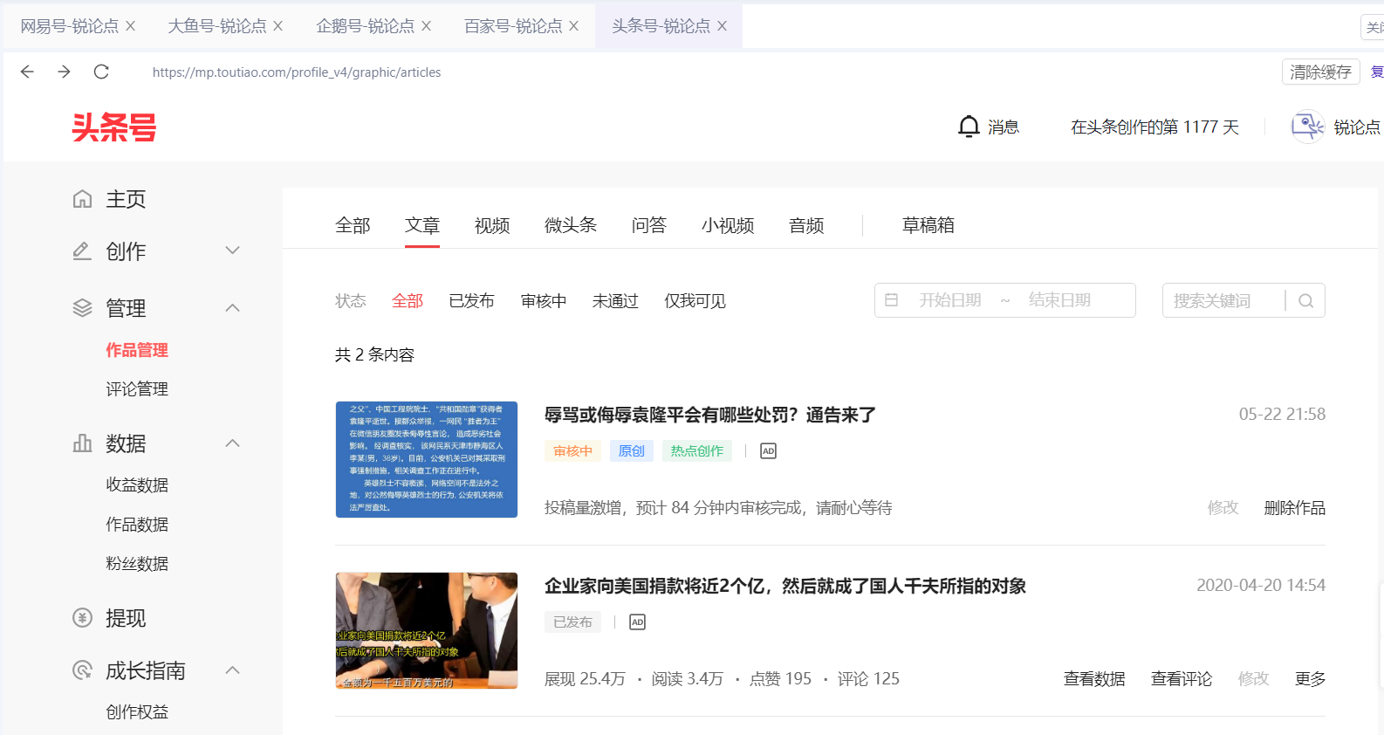Viewport: 1384px width, 735px height.
Task: Close the 头条号-锐论点 tab
Action: [x=722, y=26]
